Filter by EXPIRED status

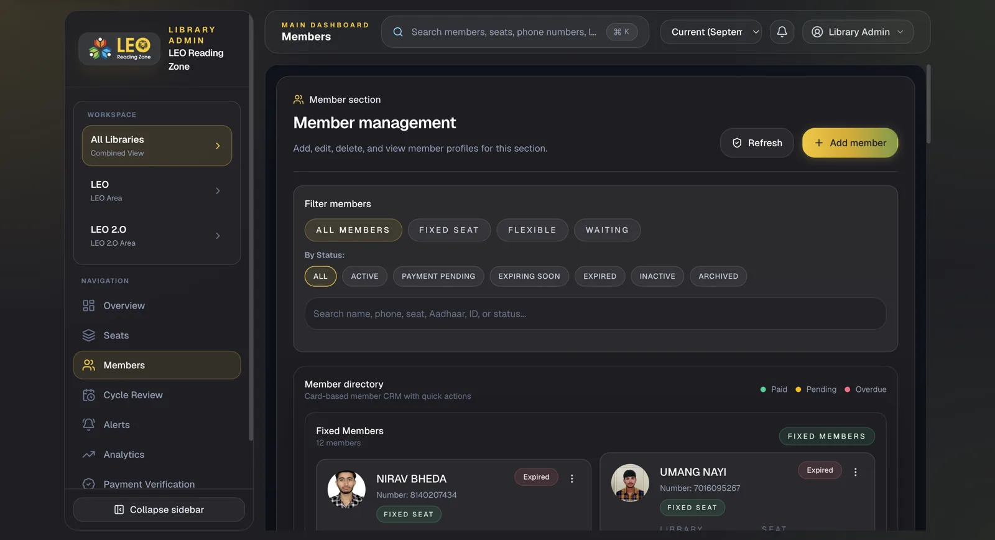click(600, 276)
